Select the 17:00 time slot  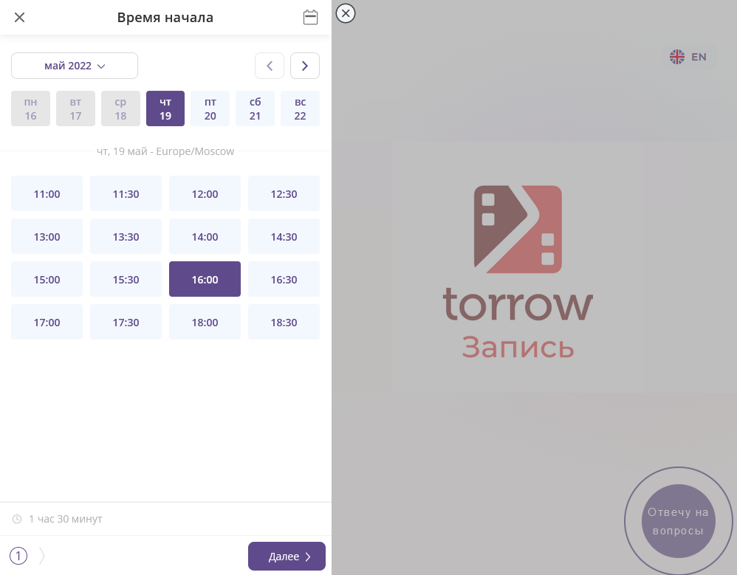click(47, 322)
